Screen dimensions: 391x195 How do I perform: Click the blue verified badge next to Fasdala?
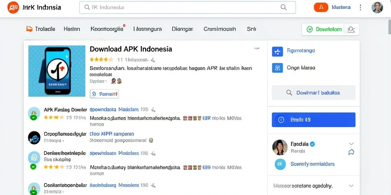312,144
